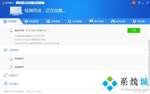Switch to the 驱动管理 tab

(x=31, y=21)
